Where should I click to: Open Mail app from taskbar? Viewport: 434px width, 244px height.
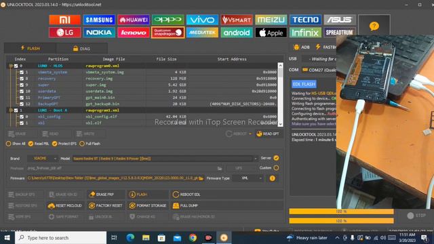click(177, 238)
